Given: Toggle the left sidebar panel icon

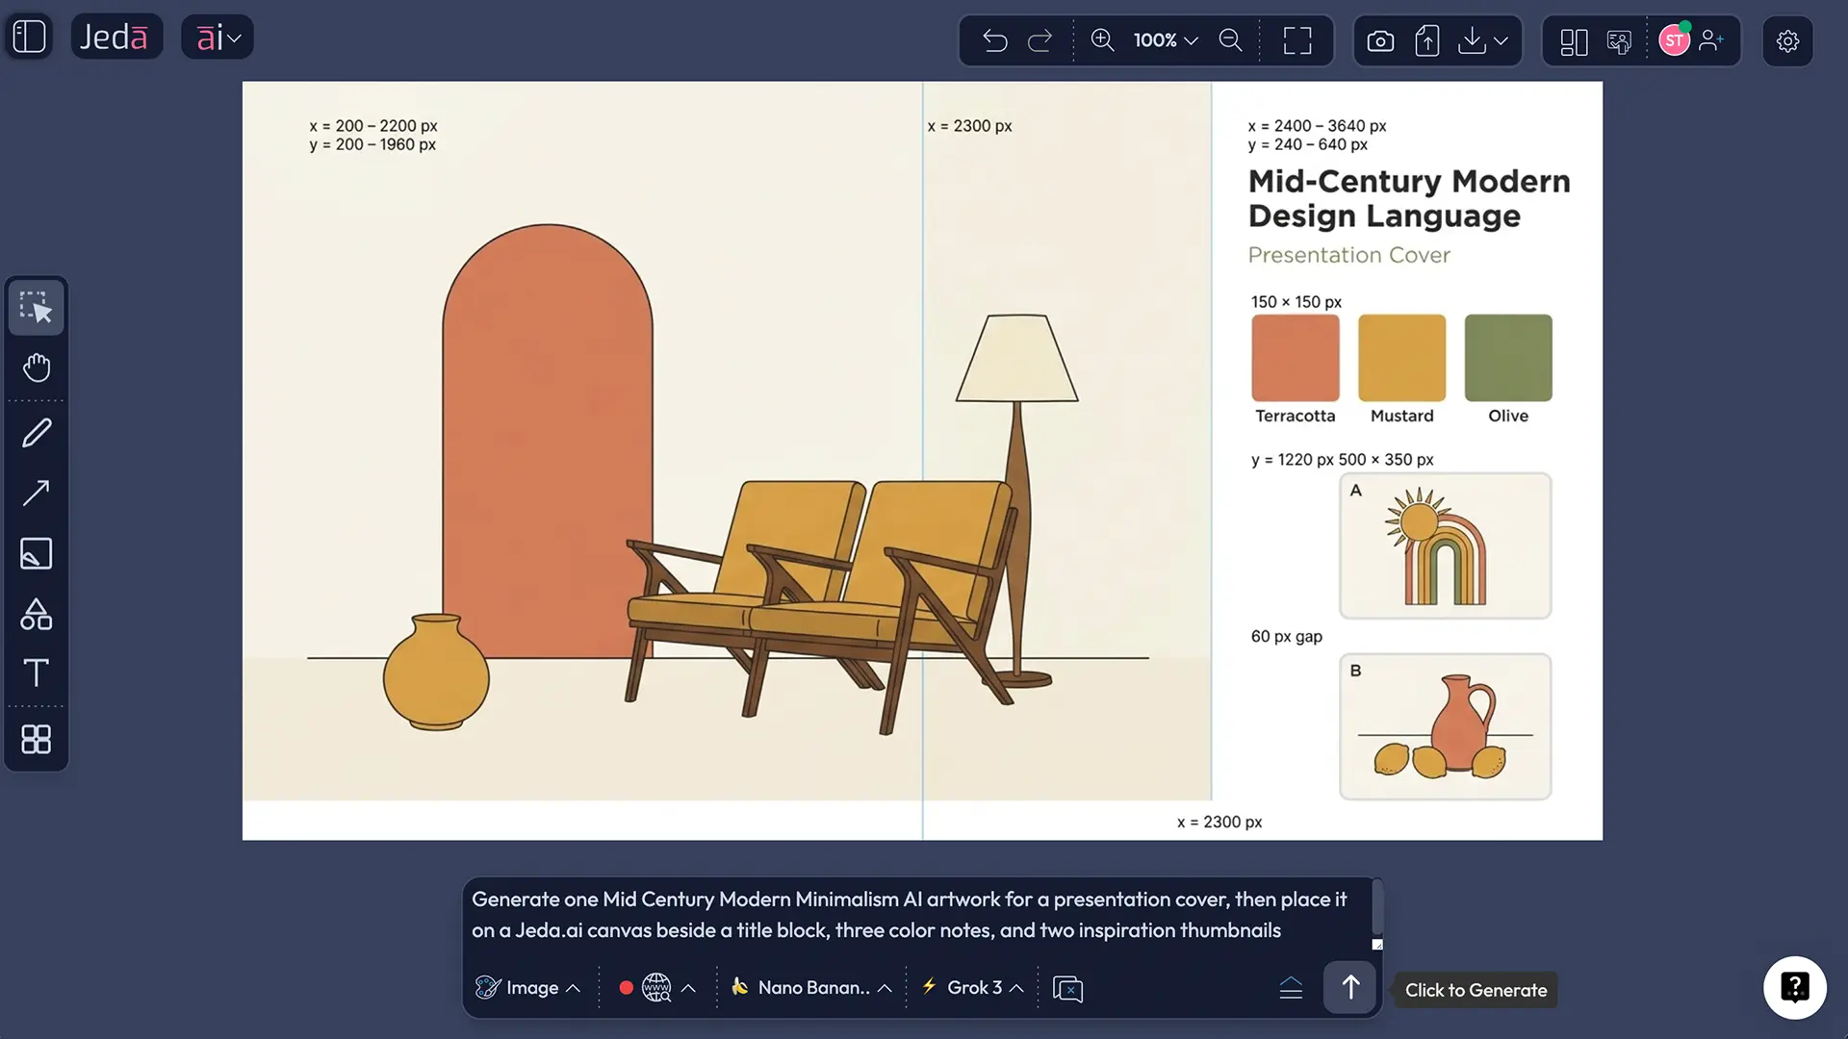Looking at the screenshot, I should (x=30, y=37).
